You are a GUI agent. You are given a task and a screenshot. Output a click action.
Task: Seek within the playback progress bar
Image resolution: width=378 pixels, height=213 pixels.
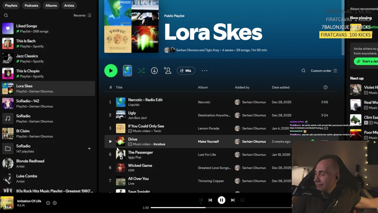(x=221, y=208)
